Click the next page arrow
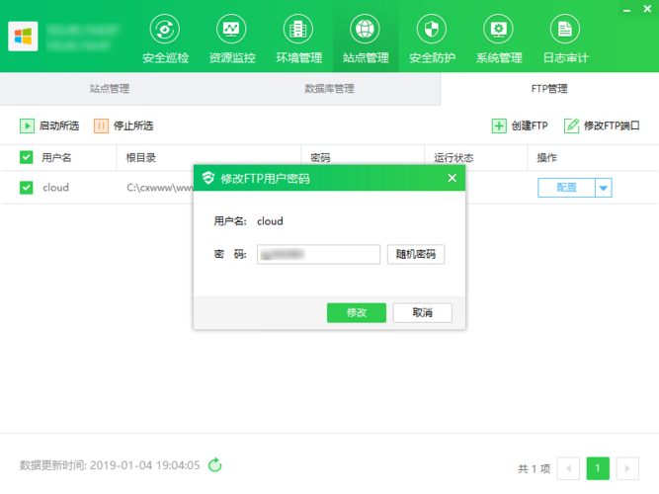The image size is (659, 494). tap(627, 468)
